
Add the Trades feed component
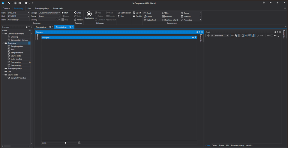(149, 20)
